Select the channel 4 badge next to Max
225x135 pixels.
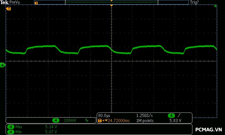[11, 127]
